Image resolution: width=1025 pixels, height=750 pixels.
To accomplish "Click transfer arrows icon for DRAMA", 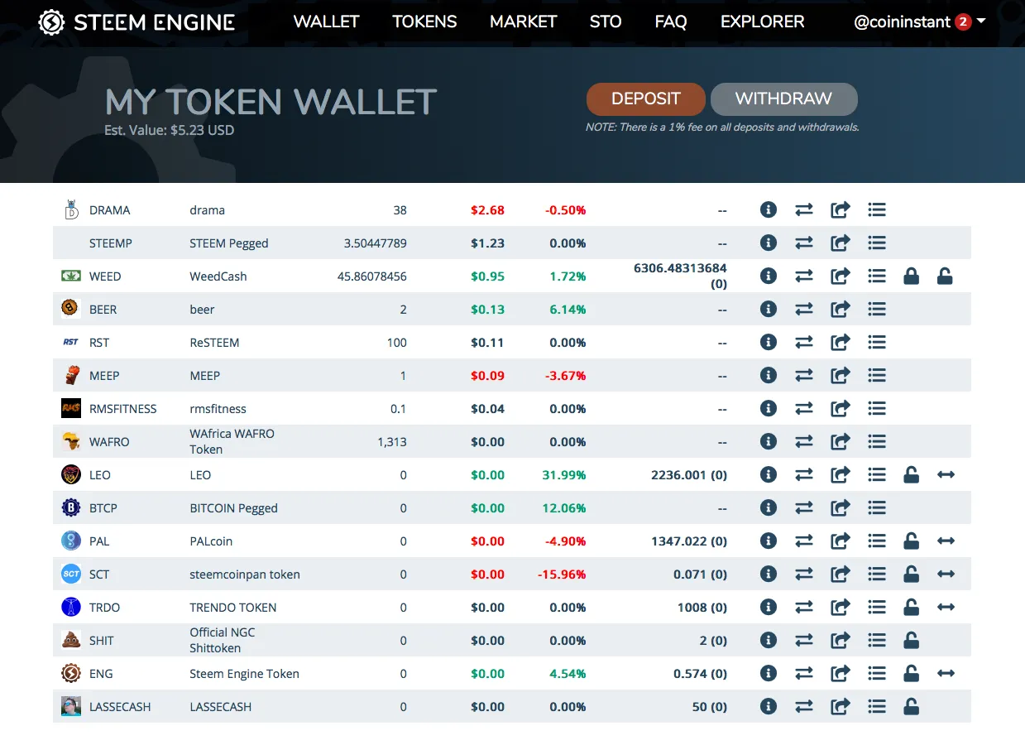I will [x=804, y=210].
